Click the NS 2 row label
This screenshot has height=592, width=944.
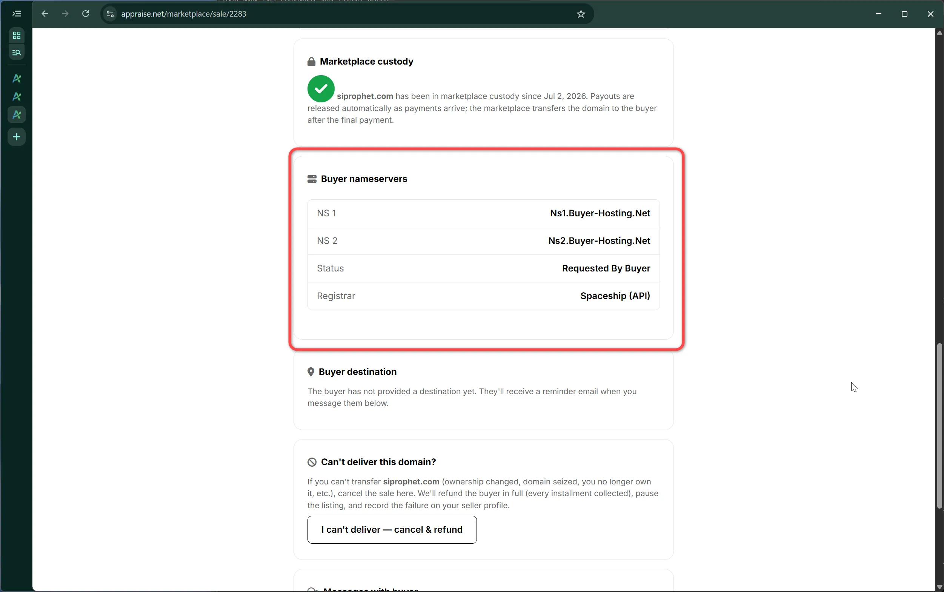pos(327,241)
